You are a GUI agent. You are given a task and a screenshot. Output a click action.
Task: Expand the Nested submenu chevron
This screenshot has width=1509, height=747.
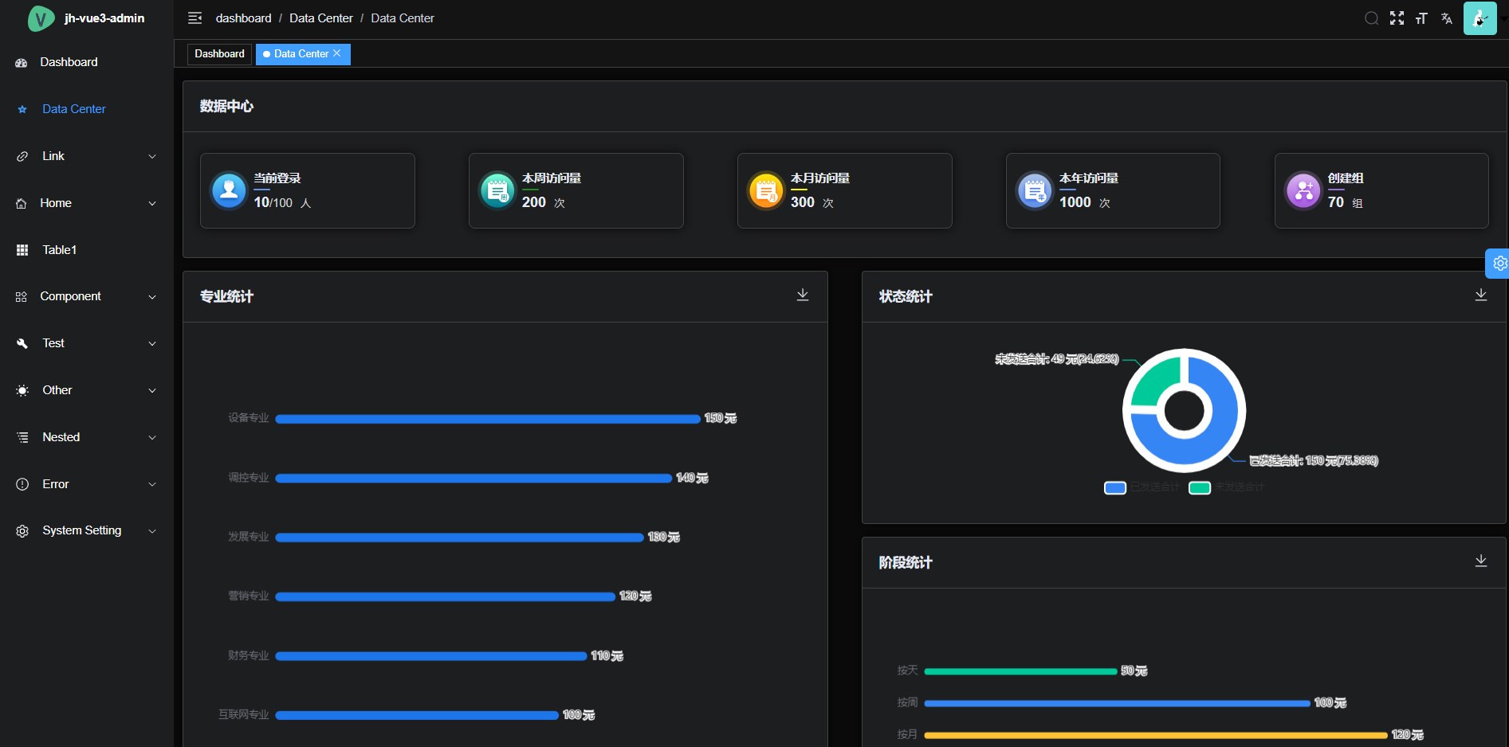click(x=152, y=438)
